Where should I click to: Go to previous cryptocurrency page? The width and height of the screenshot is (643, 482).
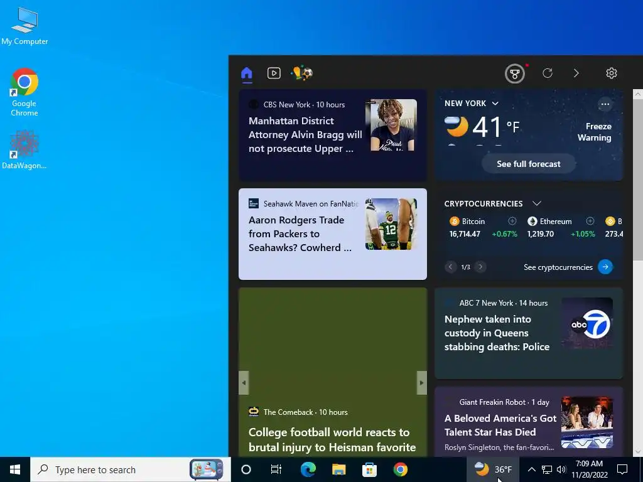click(x=450, y=267)
